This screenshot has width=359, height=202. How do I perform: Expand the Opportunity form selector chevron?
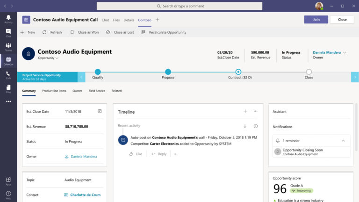[x=57, y=58]
